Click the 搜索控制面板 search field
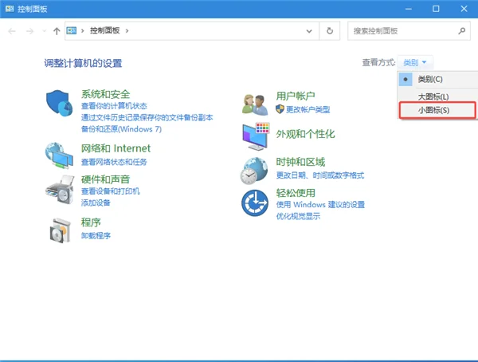478x362 pixels. point(402,30)
